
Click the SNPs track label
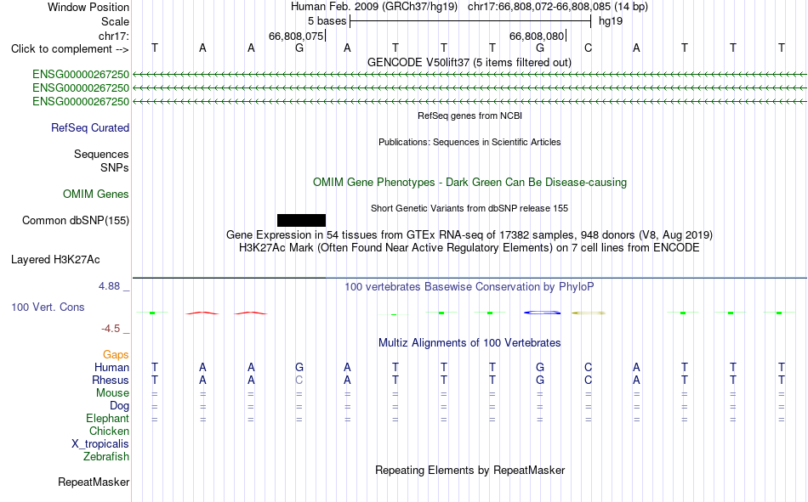point(115,167)
